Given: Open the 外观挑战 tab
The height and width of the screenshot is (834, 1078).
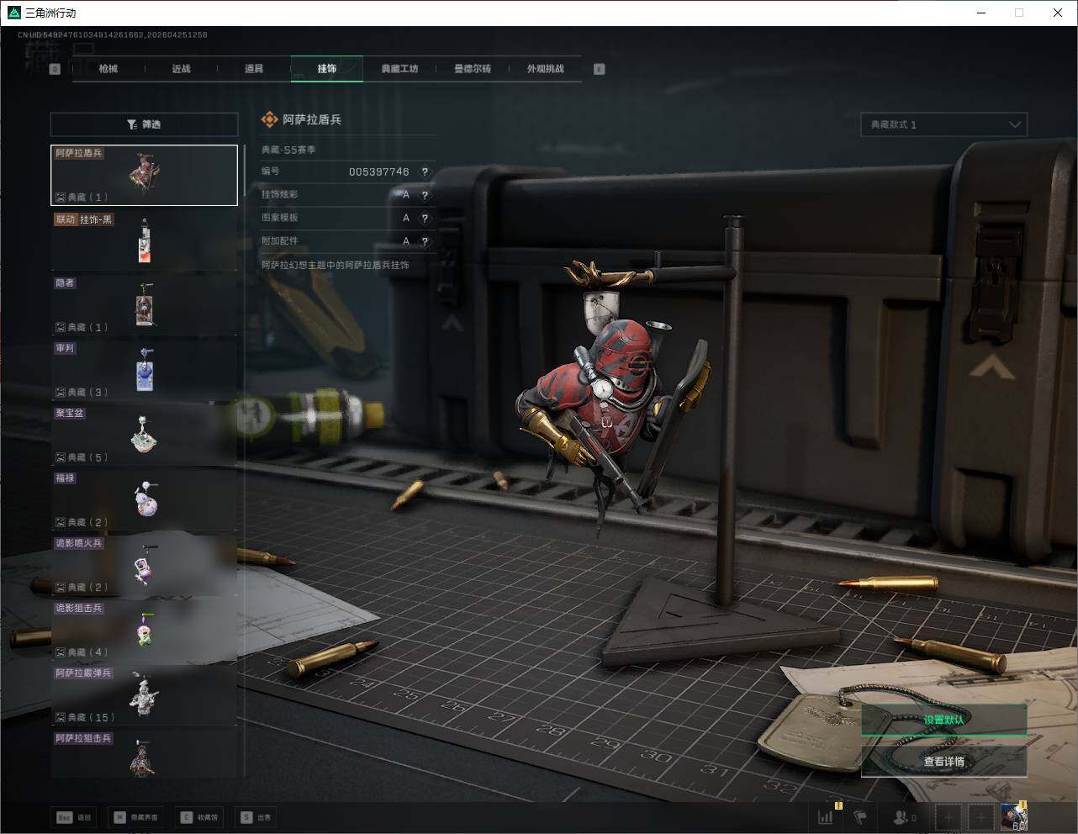Looking at the screenshot, I should pyautogui.click(x=546, y=69).
